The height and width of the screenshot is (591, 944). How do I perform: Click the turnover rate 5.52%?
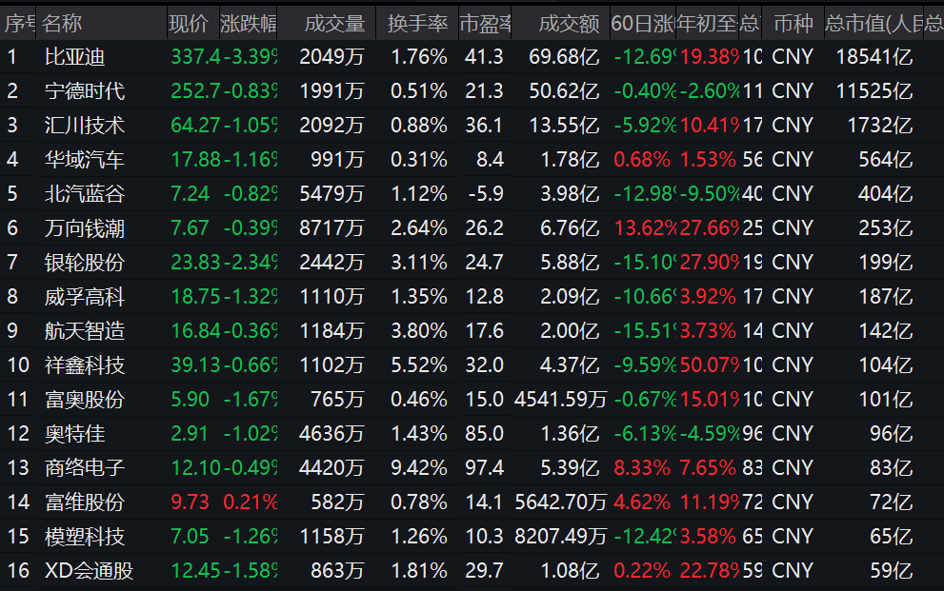click(419, 365)
